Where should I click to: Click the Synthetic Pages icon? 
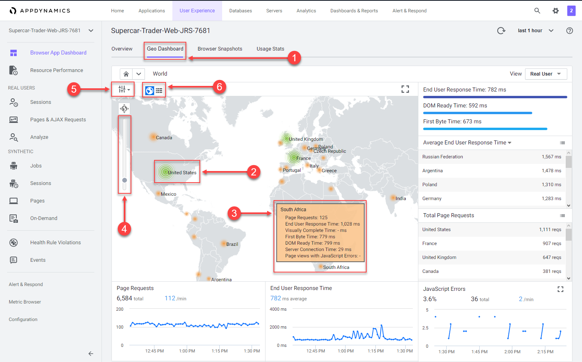coord(14,201)
